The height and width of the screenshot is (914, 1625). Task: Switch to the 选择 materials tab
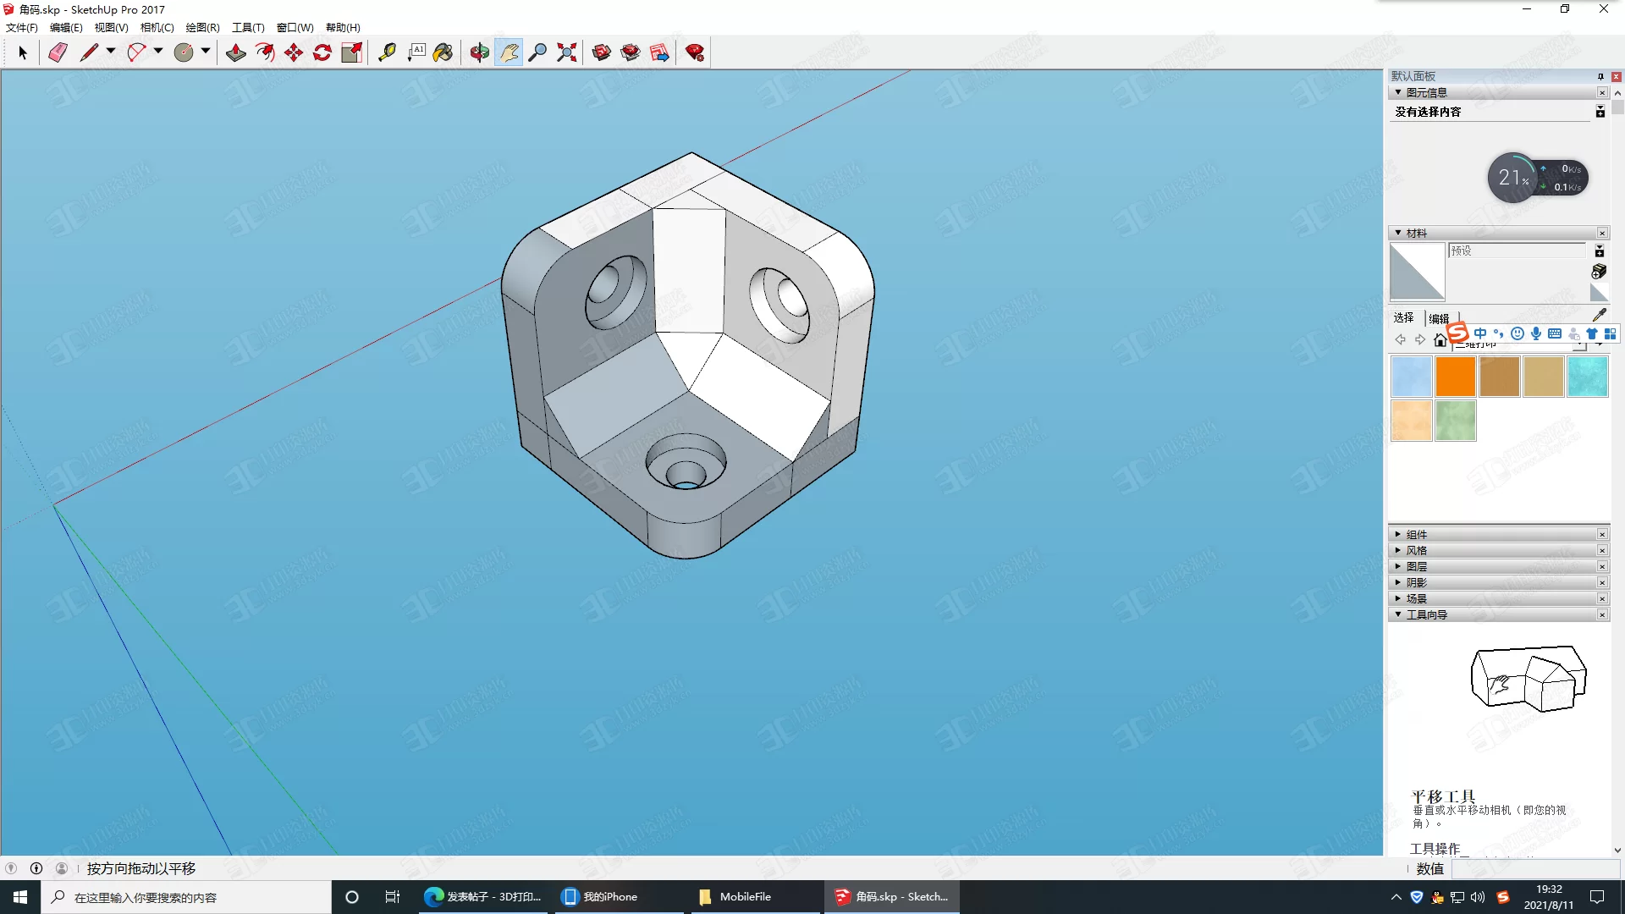pyautogui.click(x=1404, y=317)
